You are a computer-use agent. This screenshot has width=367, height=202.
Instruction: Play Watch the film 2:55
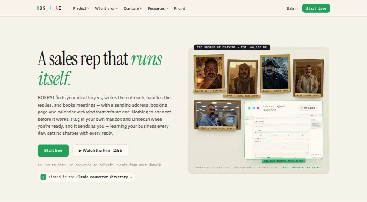(x=100, y=151)
